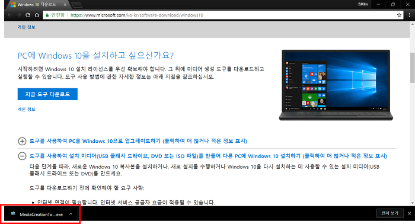This screenshot has width=415, height=224.
Task: Open the downloaded MediaCreationTool exe item
Action: pos(41,214)
